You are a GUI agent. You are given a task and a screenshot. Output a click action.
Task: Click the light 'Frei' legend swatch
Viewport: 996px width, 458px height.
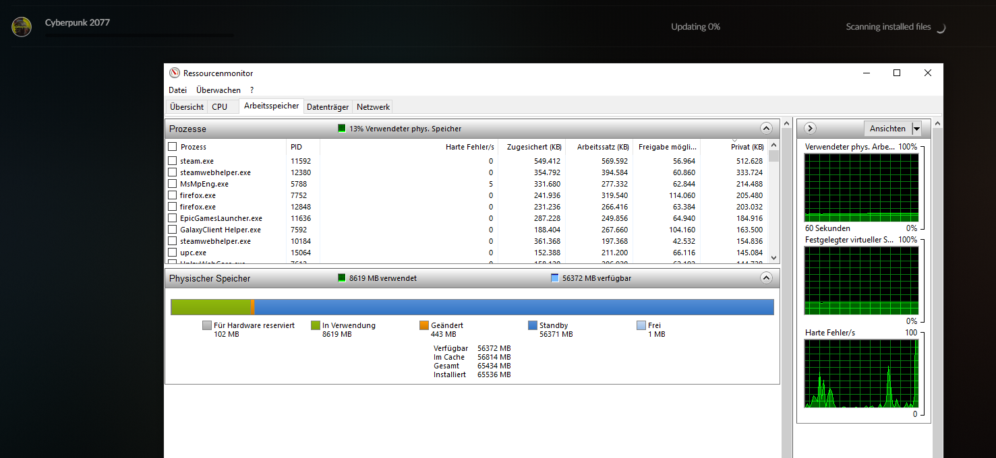641,325
